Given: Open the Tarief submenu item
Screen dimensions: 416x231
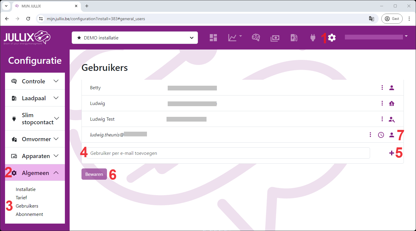Looking at the screenshot, I should pos(21,197).
